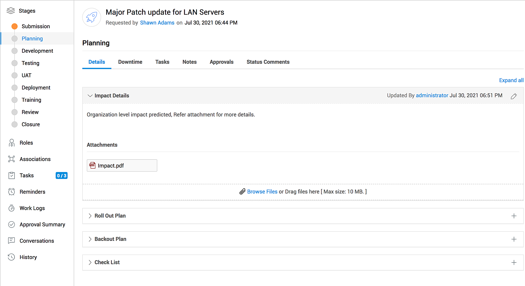
Task: Open the Review stage
Action: 30,112
